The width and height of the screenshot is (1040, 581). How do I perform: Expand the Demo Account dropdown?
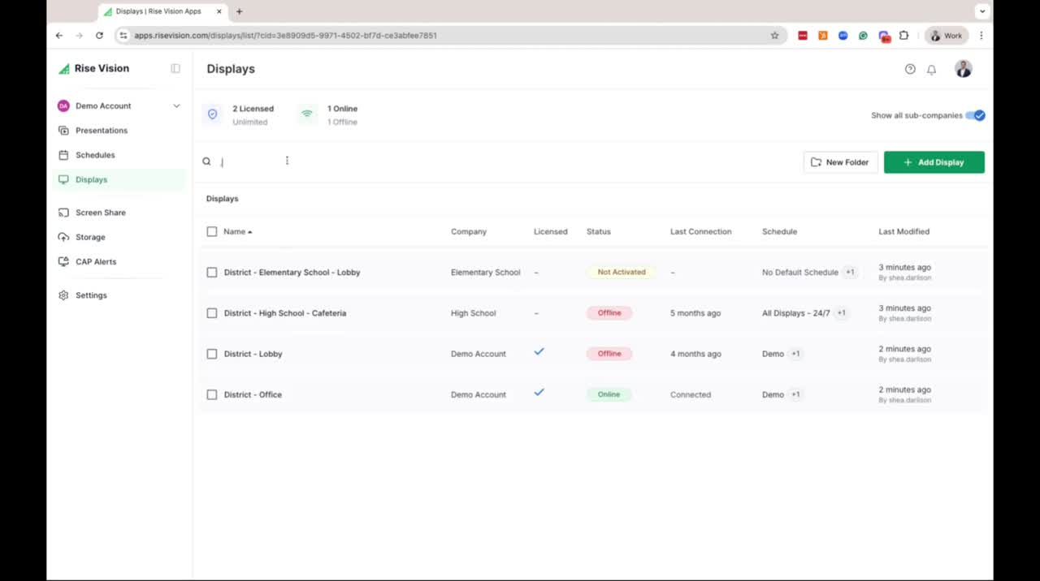point(176,106)
